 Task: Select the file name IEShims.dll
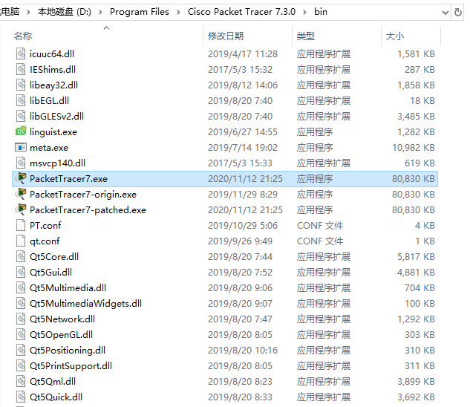click(53, 70)
